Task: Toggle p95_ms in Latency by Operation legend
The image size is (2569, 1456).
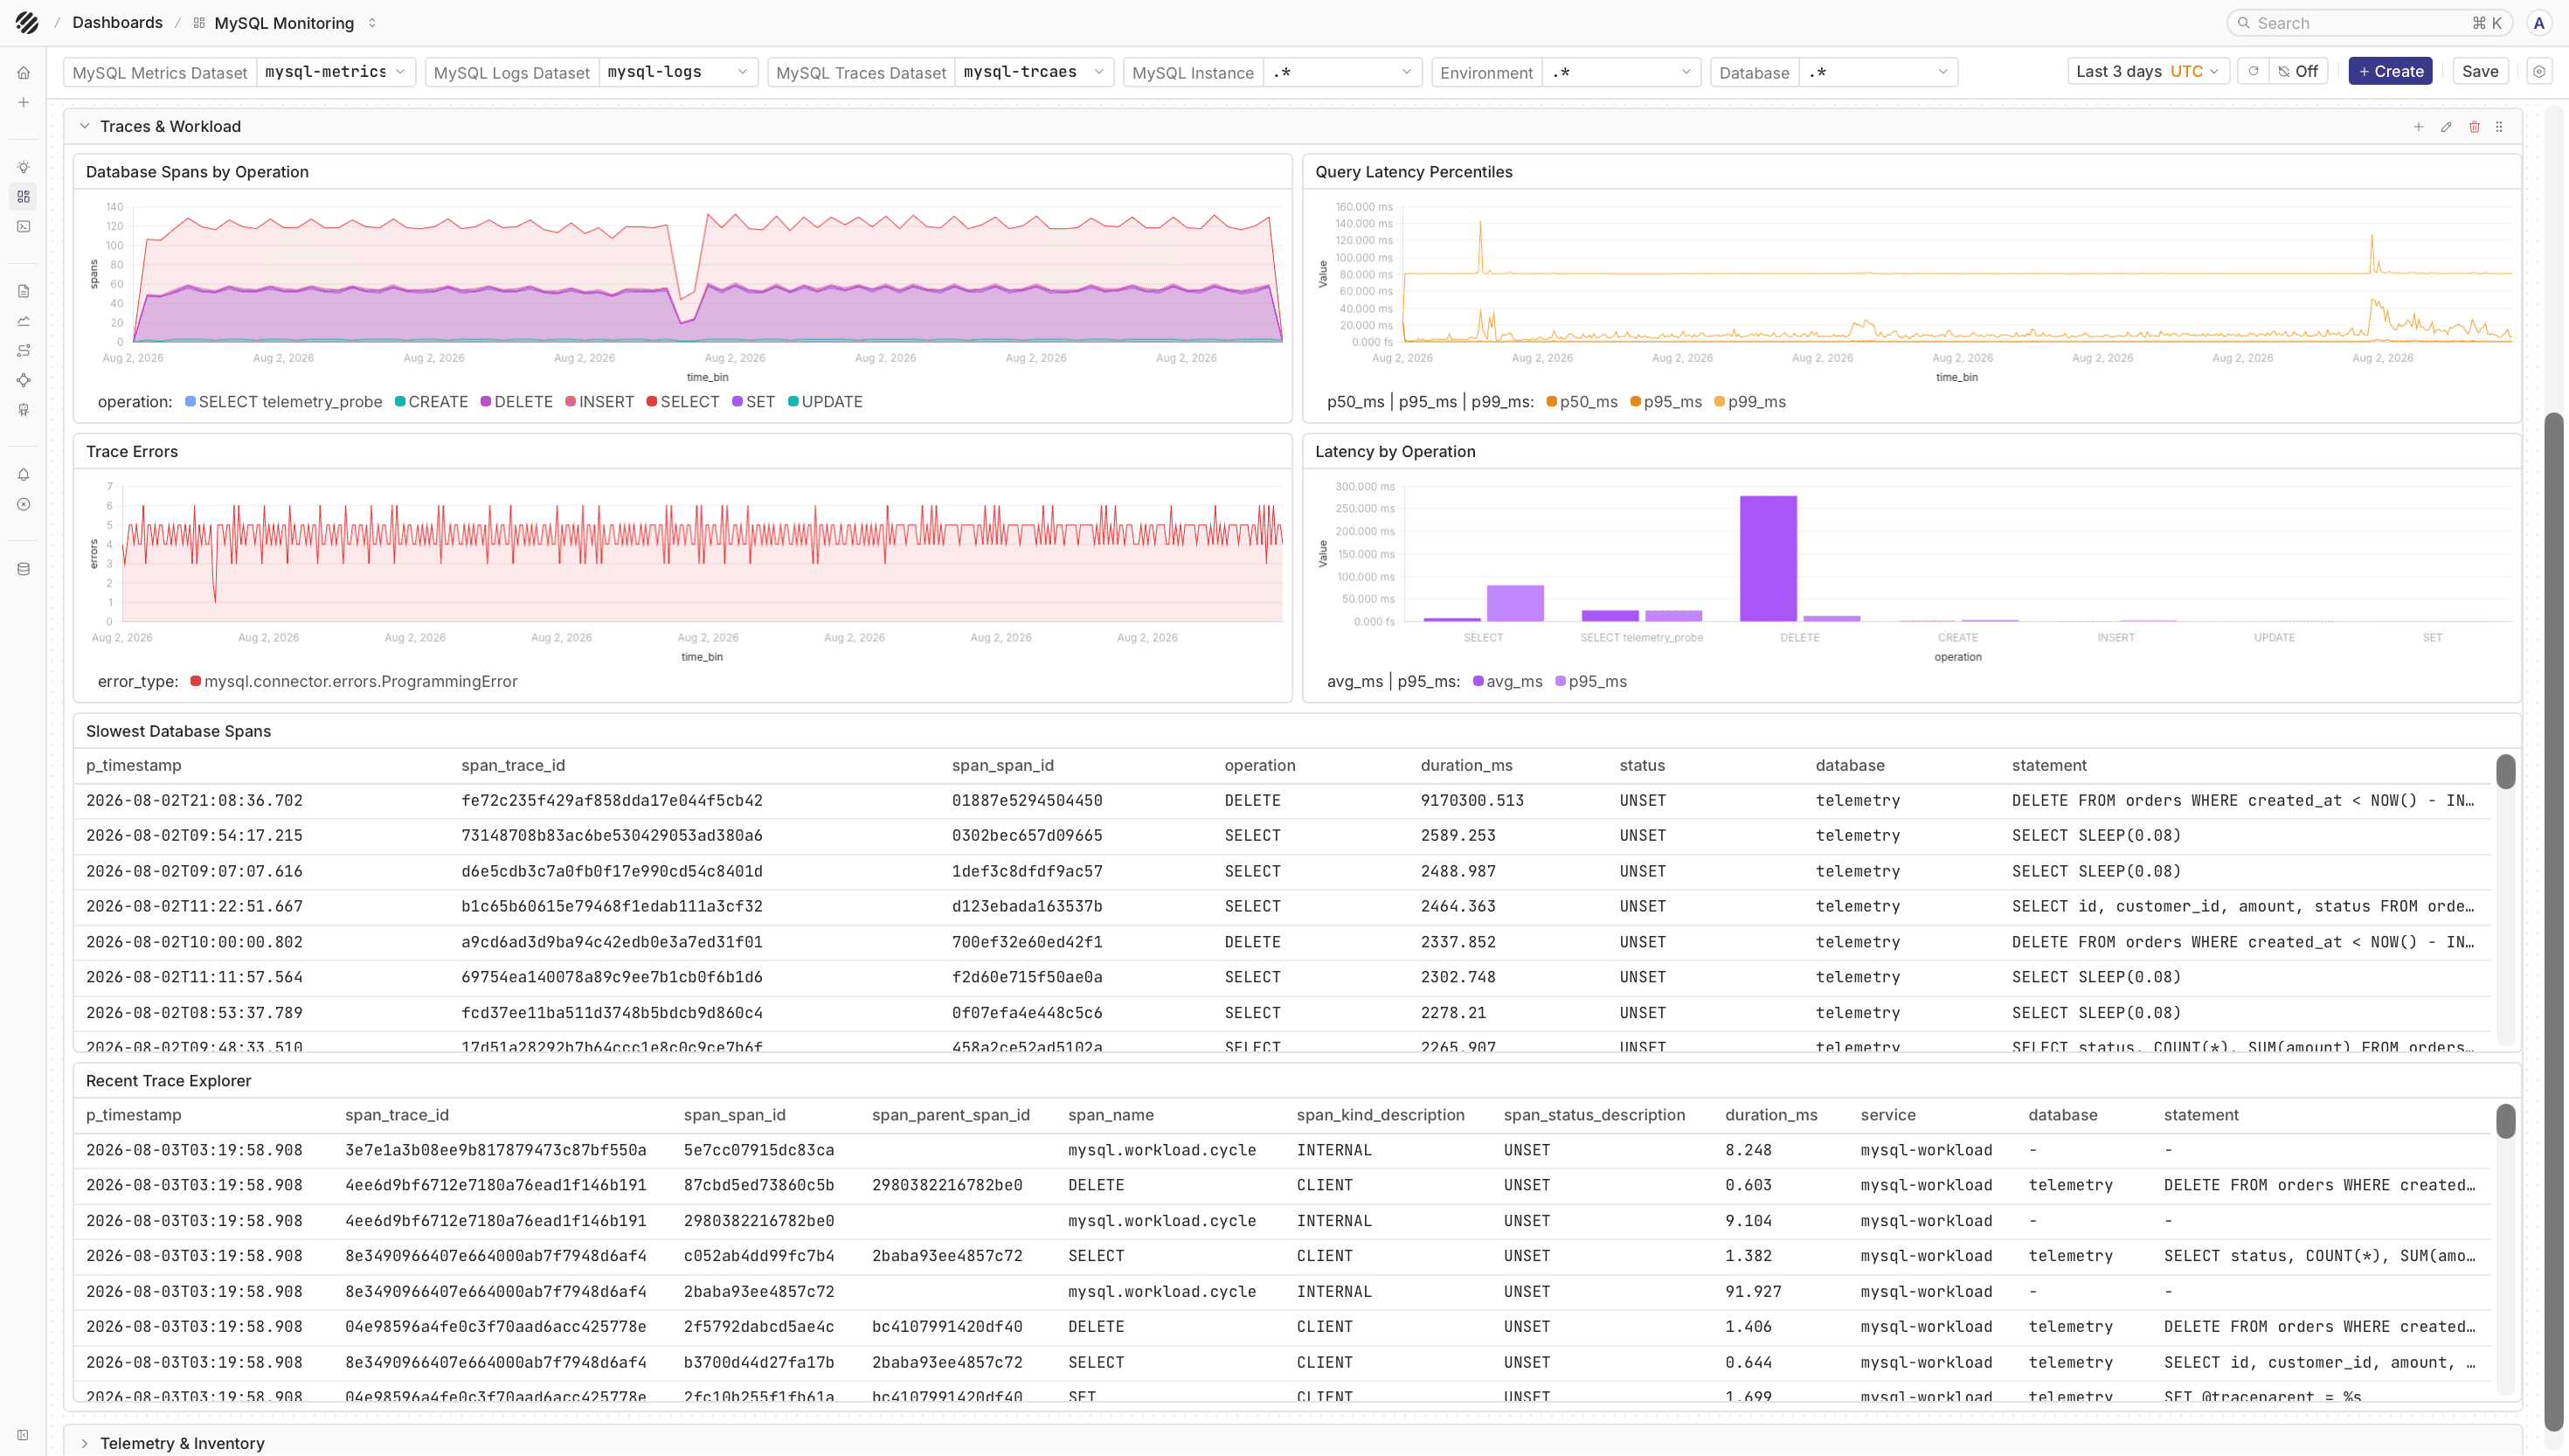Action: click(x=1591, y=682)
